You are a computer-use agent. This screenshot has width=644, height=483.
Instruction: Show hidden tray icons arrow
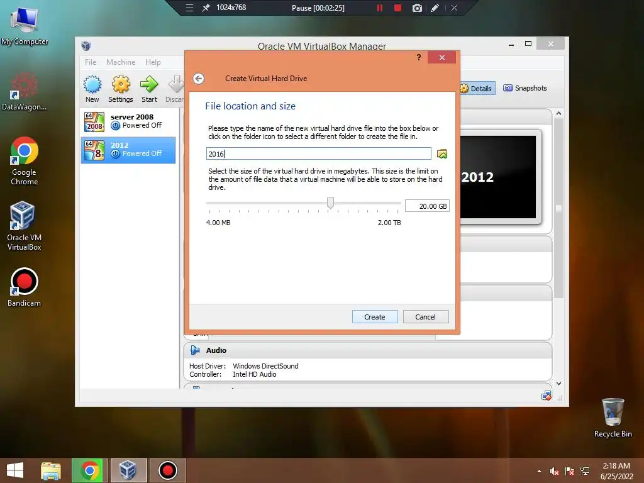coord(539,471)
